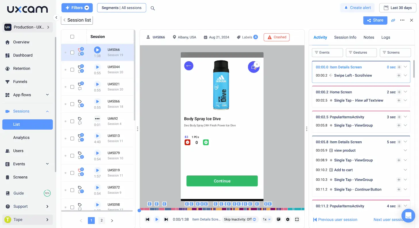This screenshot has width=419, height=228.
Task: Open the 1x playback speed dropdown
Action: pos(267,219)
